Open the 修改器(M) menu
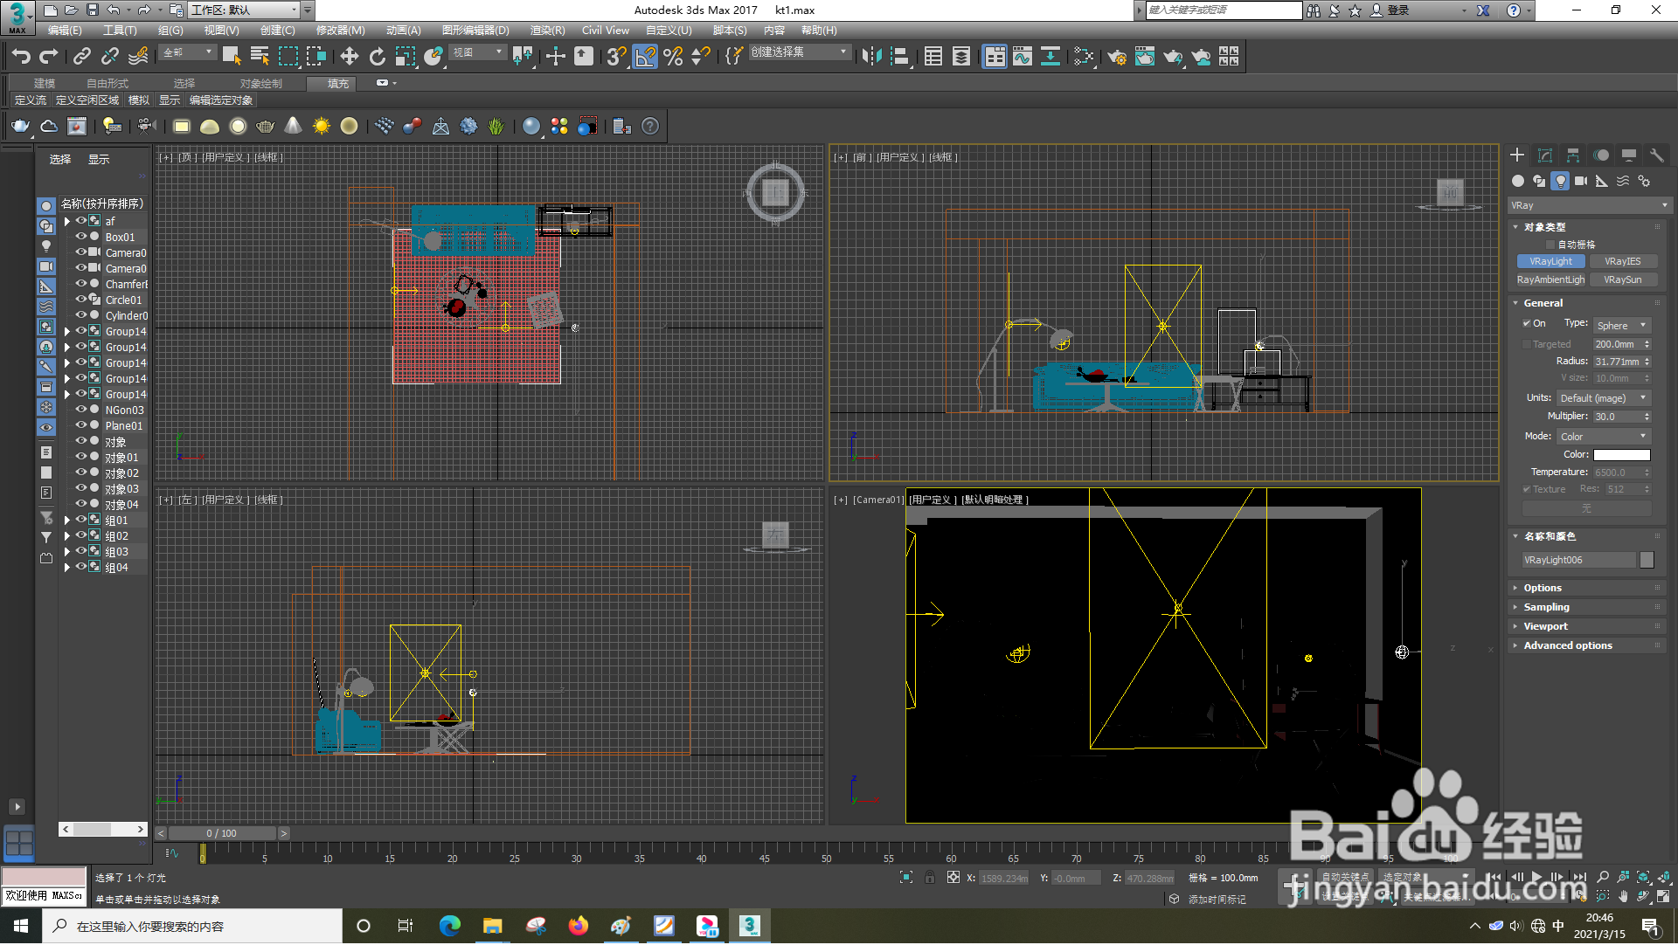The width and height of the screenshot is (1678, 945). 341,31
